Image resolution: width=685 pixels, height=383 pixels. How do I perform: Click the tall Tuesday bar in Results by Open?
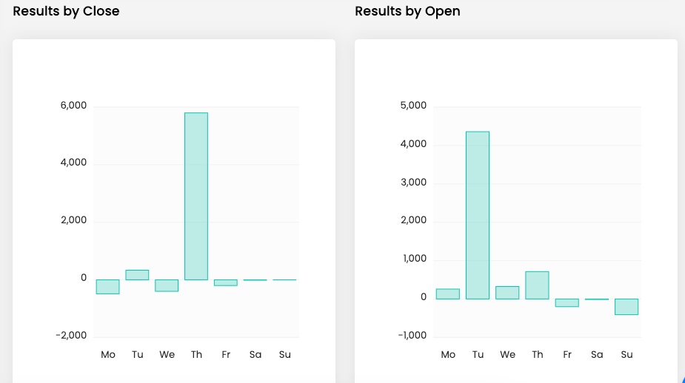pyautogui.click(x=478, y=215)
